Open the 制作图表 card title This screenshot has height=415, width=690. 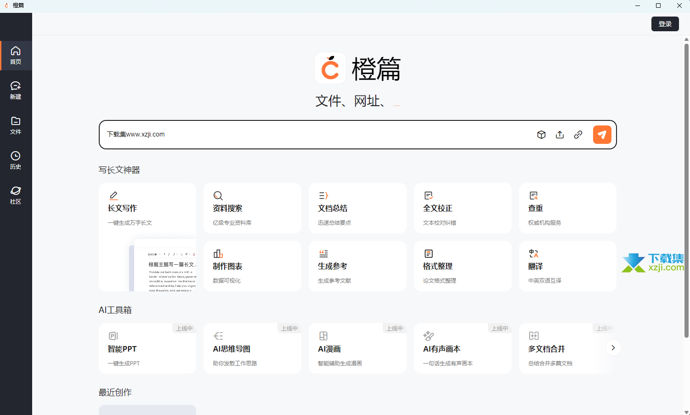[x=227, y=266]
